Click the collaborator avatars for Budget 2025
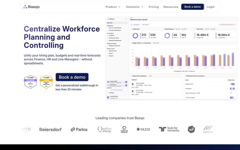Image resolution: width=240 pixels, height=150 pixels. coord(232,84)
